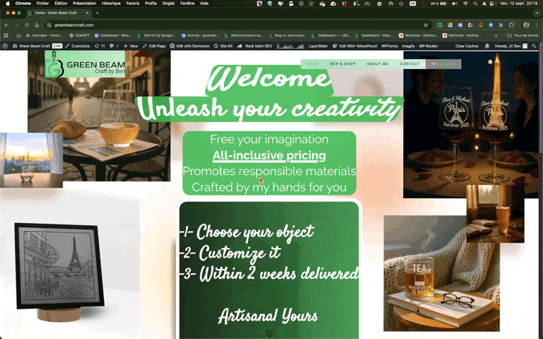
Task: Close the Home - Green Beam Craft tab
Action: click(88, 13)
